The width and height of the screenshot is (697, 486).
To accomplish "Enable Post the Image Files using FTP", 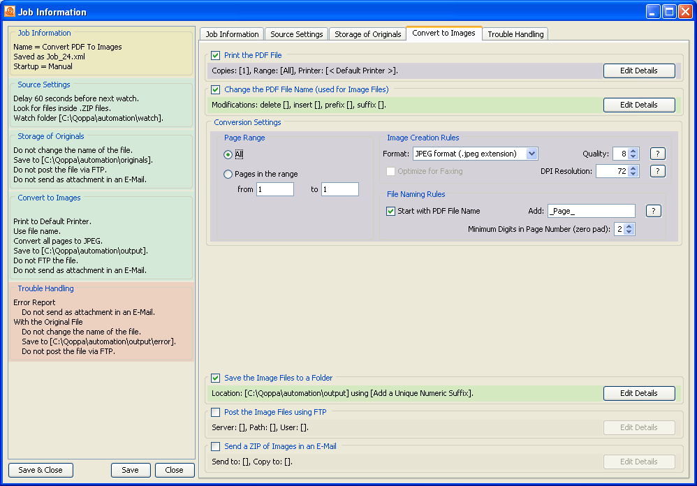I will 216,412.
